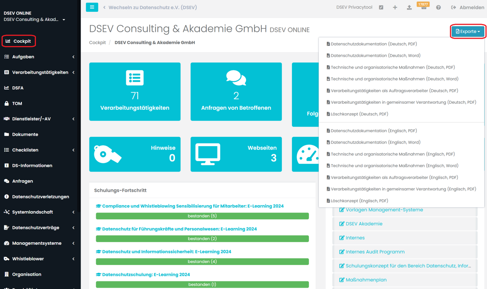Screen dimensions: 487x289
Task: Expand the Whistleblower submenu chevron
Action: [73, 259]
